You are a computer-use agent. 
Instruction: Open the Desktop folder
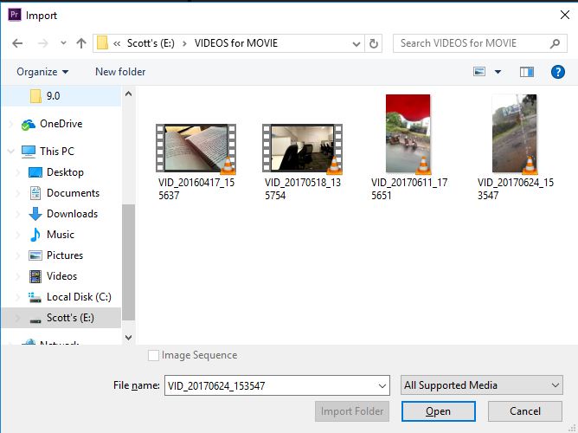click(x=65, y=172)
